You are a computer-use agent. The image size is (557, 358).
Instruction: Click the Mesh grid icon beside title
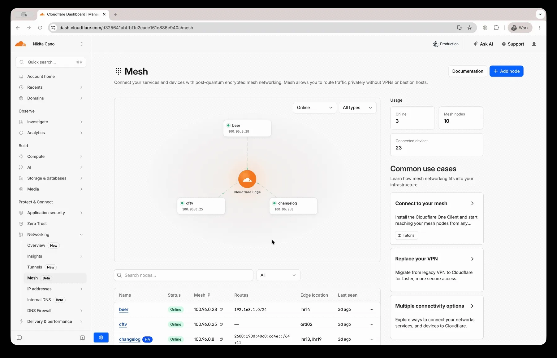point(118,71)
